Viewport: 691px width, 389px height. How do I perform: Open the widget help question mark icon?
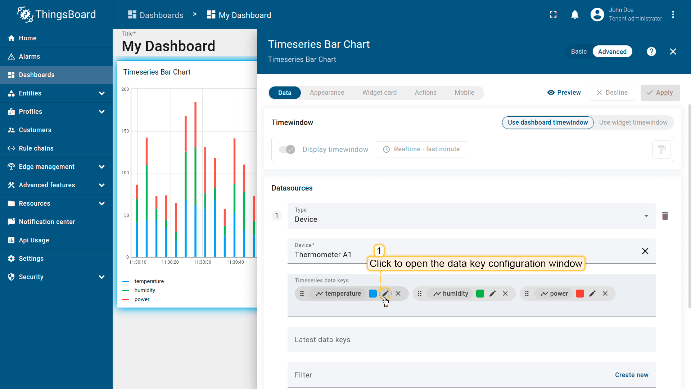[x=651, y=52]
